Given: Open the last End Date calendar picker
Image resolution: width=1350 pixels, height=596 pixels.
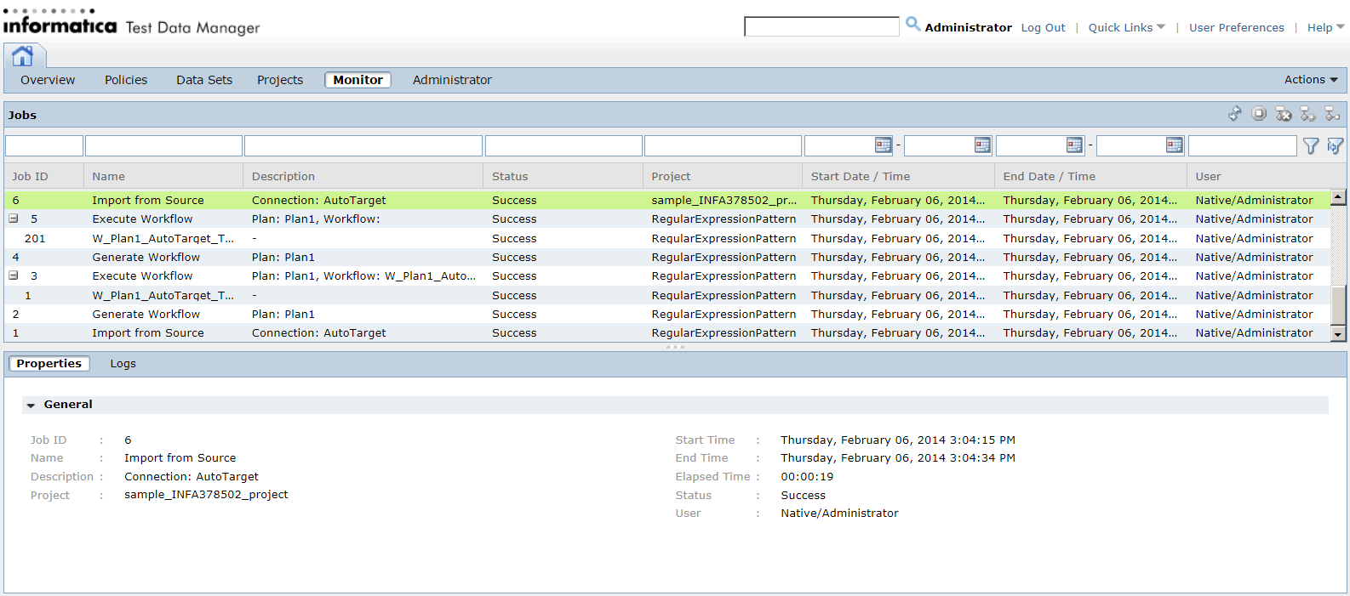Looking at the screenshot, I should click(1175, 145).
